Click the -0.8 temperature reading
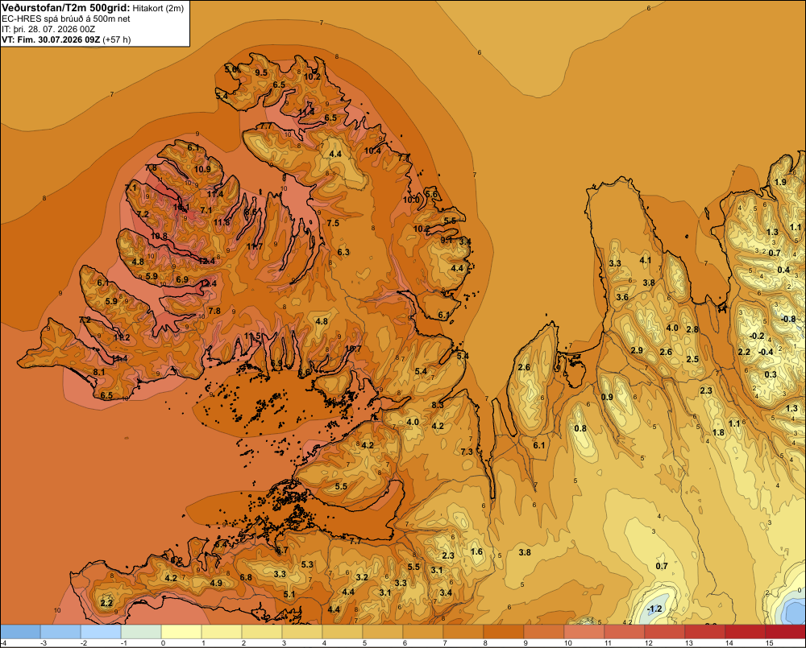Viewport: 806px width, 648px height. point(788,319)
